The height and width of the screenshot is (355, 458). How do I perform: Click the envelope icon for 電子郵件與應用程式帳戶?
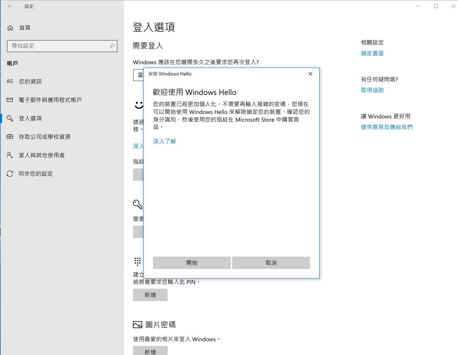(x=10, y=100)
